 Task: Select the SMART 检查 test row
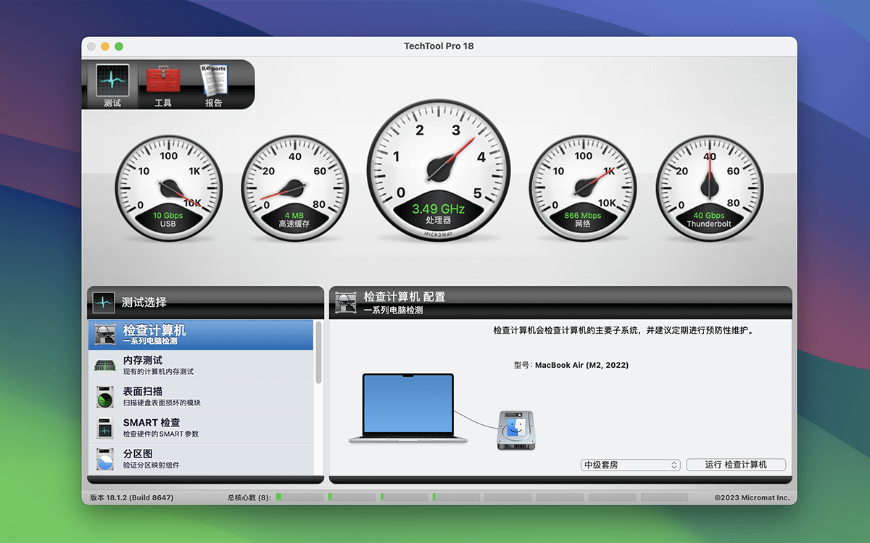(x=201, y=428)
